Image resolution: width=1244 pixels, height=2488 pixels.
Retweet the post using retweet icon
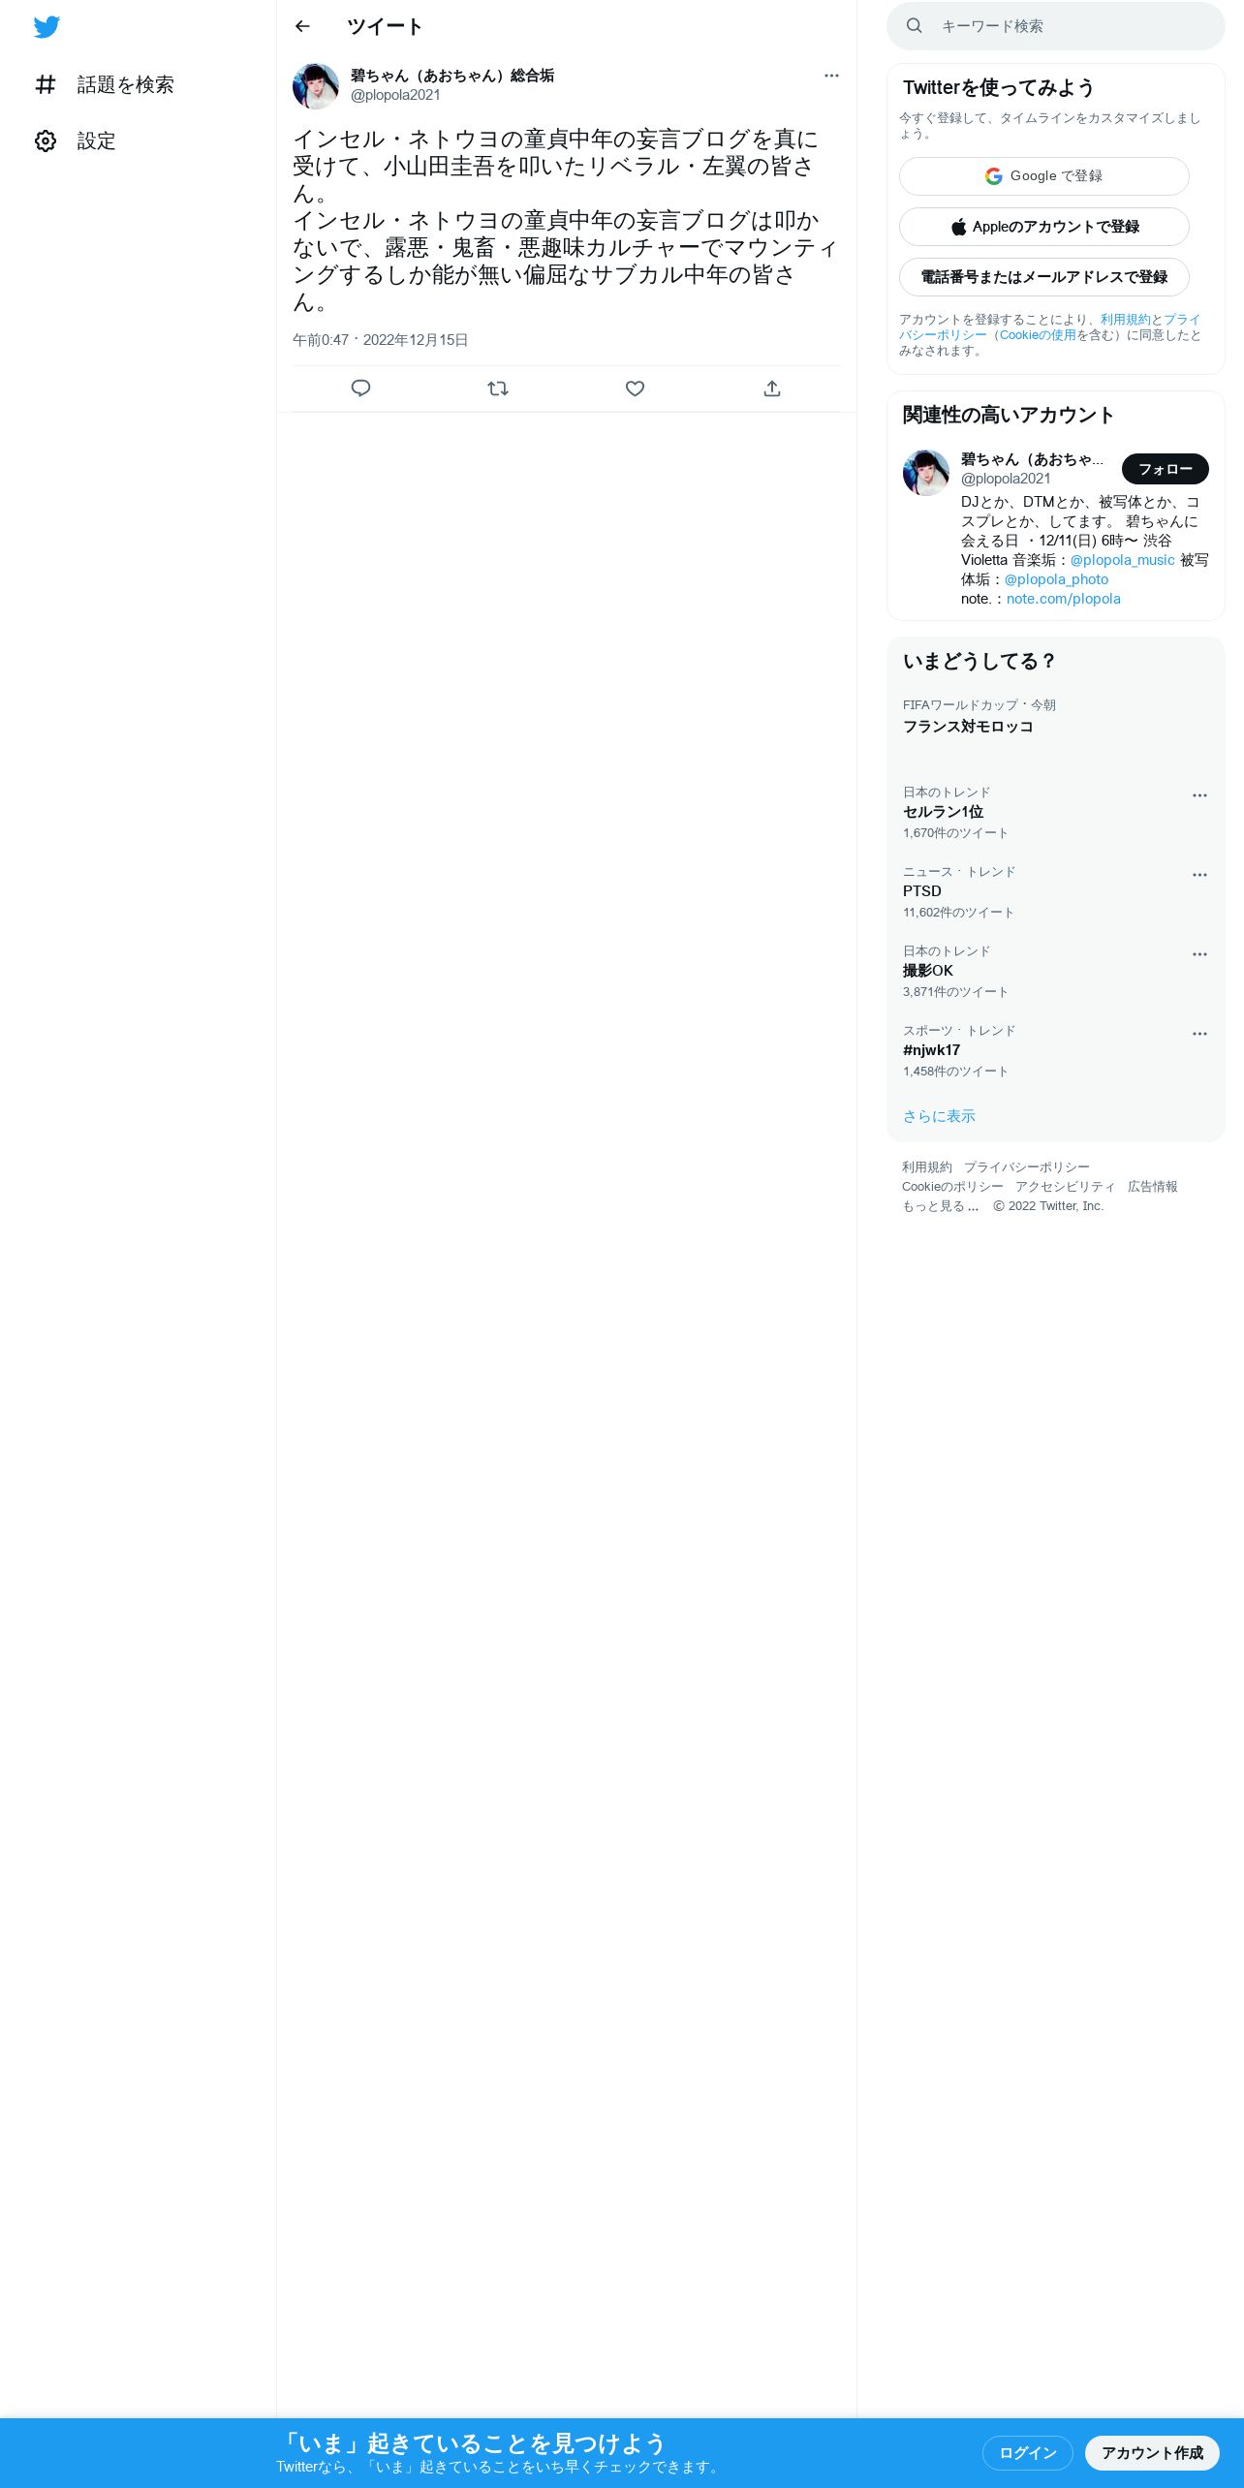pos(498,389)
